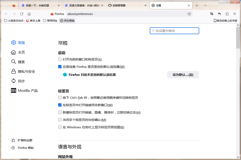Click the house icon beside 主页

coord(14,52)
